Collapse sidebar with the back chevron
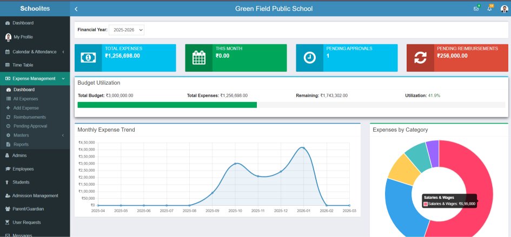The width and height of the screenshot is (511, 237). coord(76,9)
